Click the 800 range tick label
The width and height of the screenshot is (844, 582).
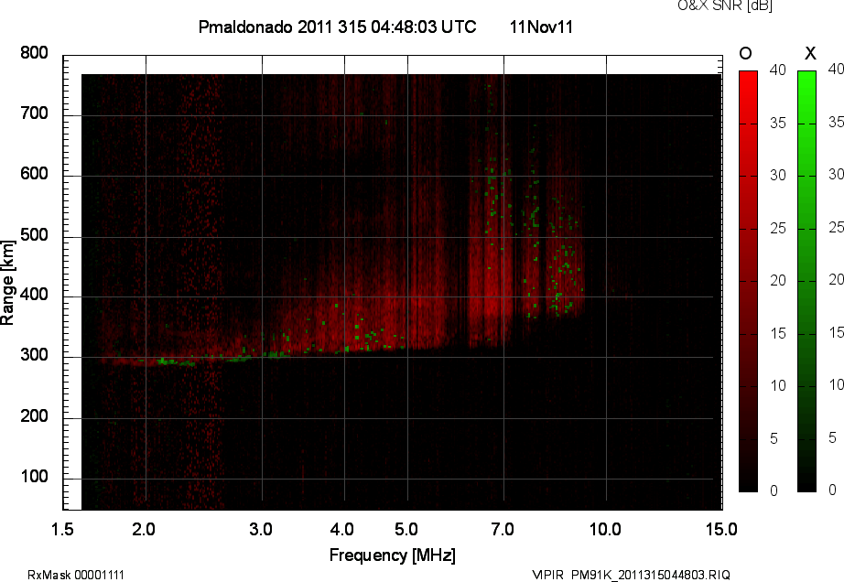[x=34, y=53]
